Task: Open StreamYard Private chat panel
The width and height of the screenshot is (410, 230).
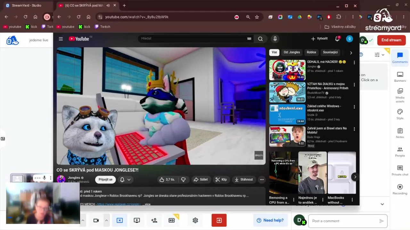Action: (400, 170)
